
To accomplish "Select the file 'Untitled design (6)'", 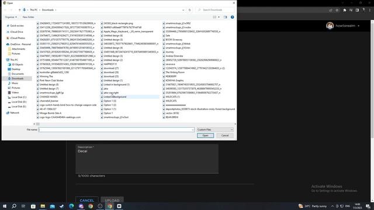I will click(x=113, y=36).
